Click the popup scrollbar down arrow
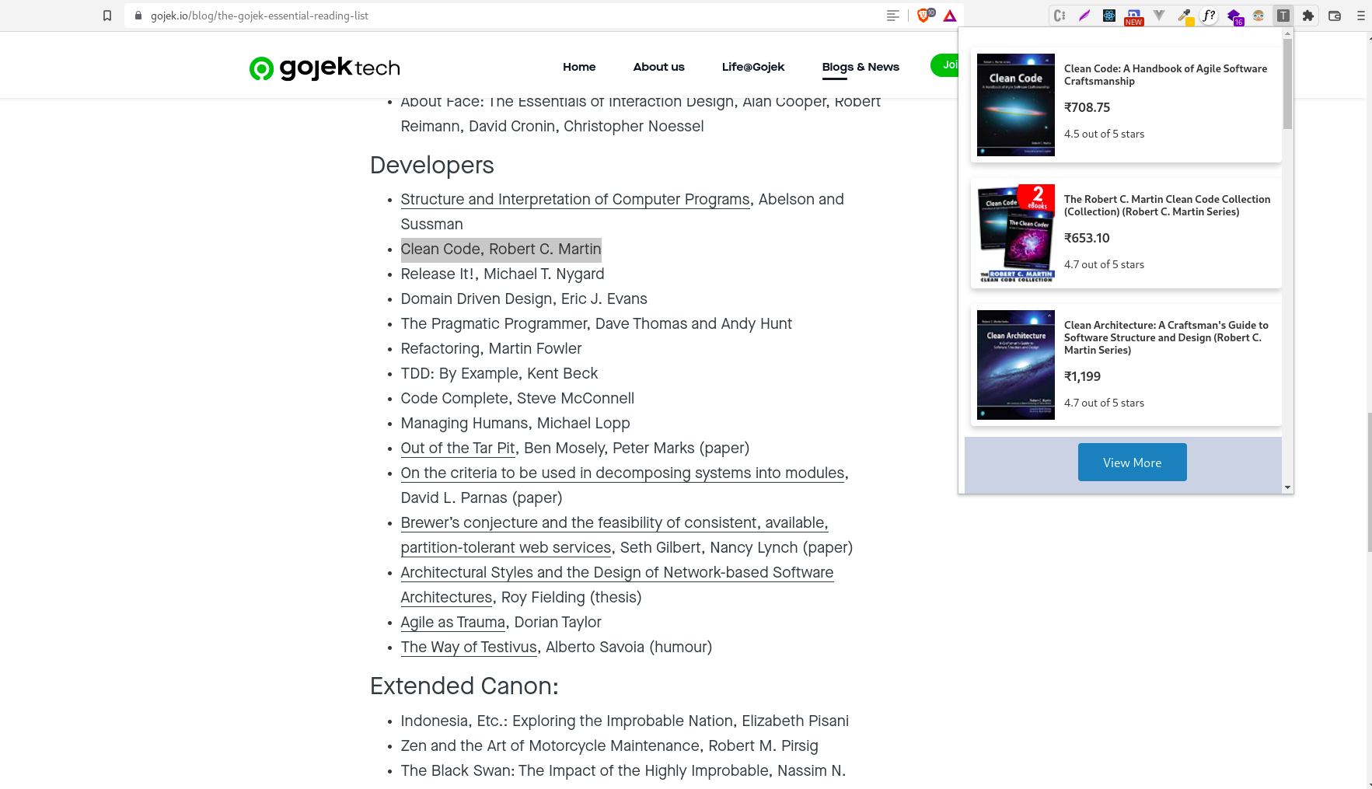This screenshot has height=789, width=1372. click(1287, 487)
